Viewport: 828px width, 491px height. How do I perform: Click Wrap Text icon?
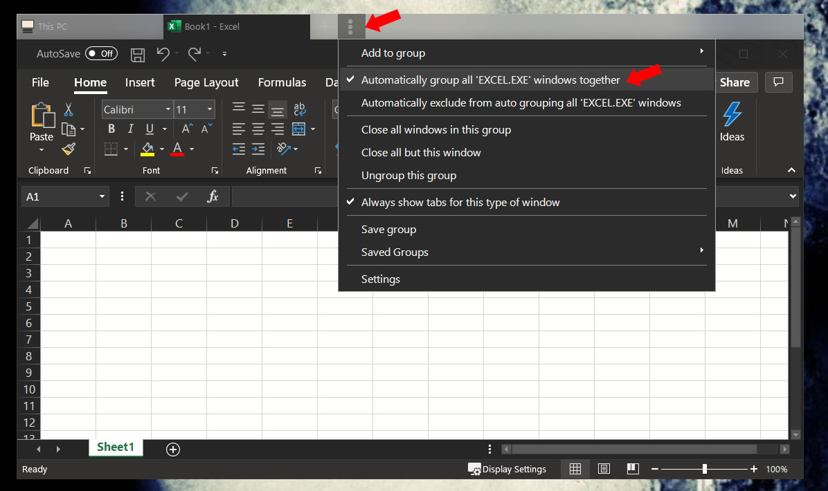click(299, 109)
